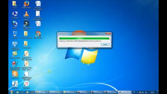The height and width of the screenshot is (94, 167).
Task: Open the Windows Start menu
Action: click(11, 92)
